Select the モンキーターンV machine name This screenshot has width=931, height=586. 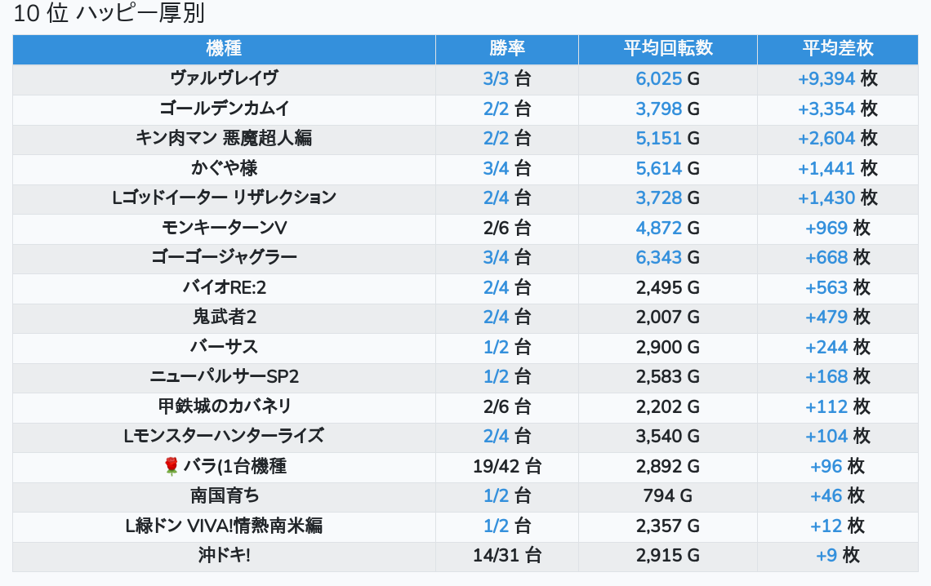224,228
